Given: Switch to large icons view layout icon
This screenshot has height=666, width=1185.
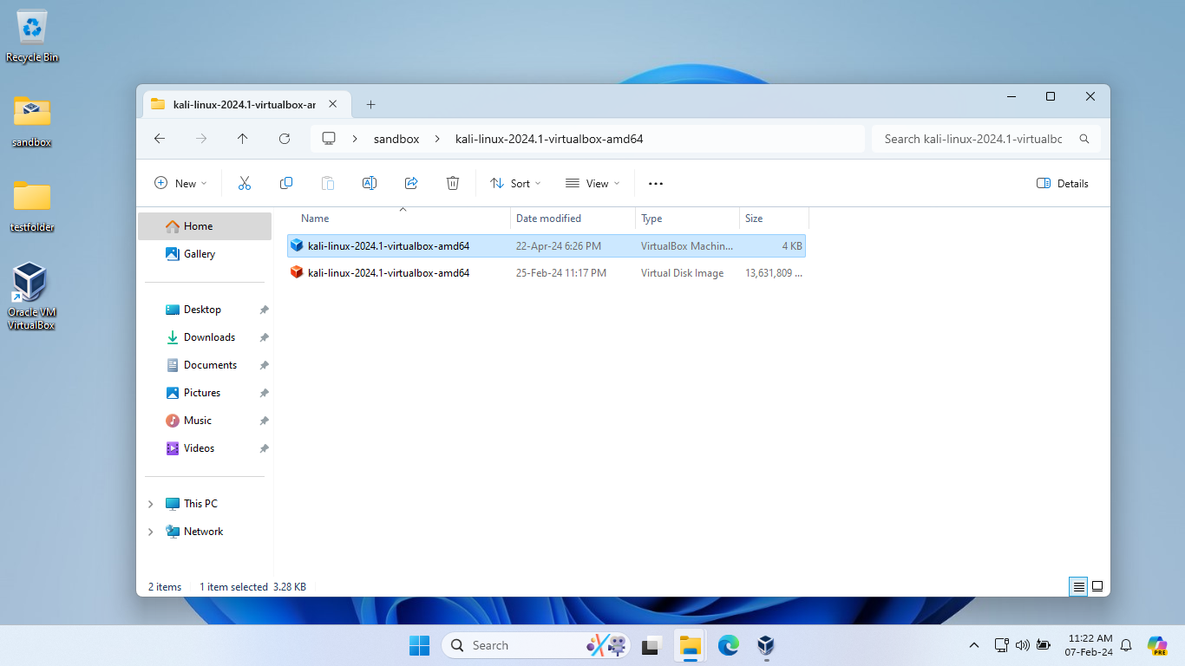Looking at the screenshot, I should [x=1097, y=586].
